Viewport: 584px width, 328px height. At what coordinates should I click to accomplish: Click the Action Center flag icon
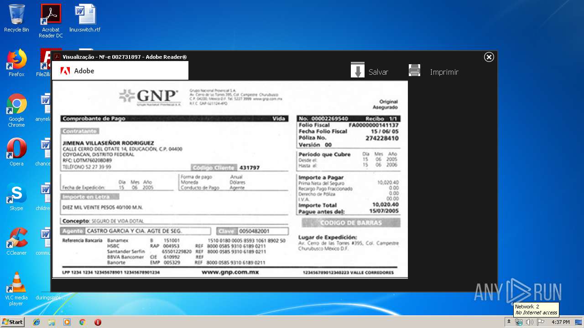(x=541, y=322)
